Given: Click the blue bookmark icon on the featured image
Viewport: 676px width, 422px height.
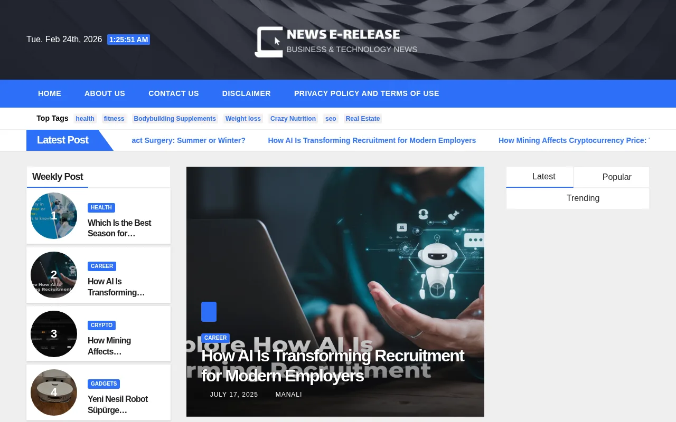Looking at the screenshot, I should coord(209,312).
